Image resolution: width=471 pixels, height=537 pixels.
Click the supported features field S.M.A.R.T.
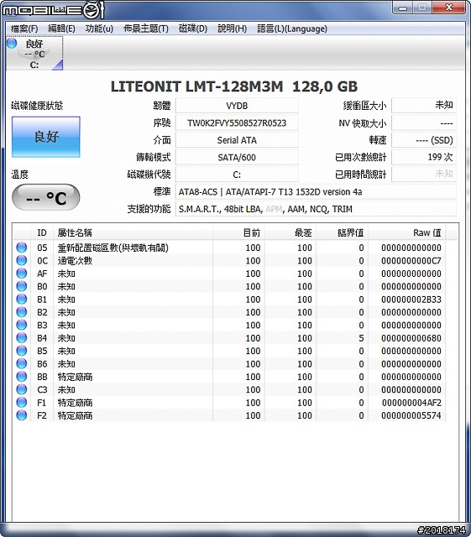(x=316, y=209)
